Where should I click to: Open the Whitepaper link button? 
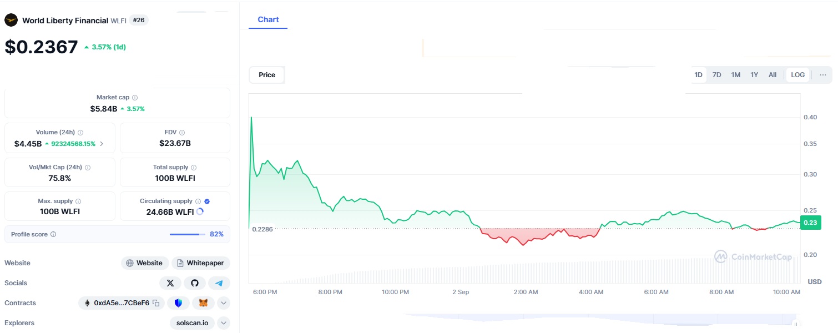pyautogui.click(x=201, y=263)
